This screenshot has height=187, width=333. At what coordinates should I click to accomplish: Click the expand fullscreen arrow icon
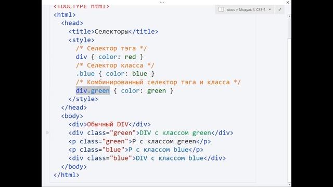pos(280,9)
